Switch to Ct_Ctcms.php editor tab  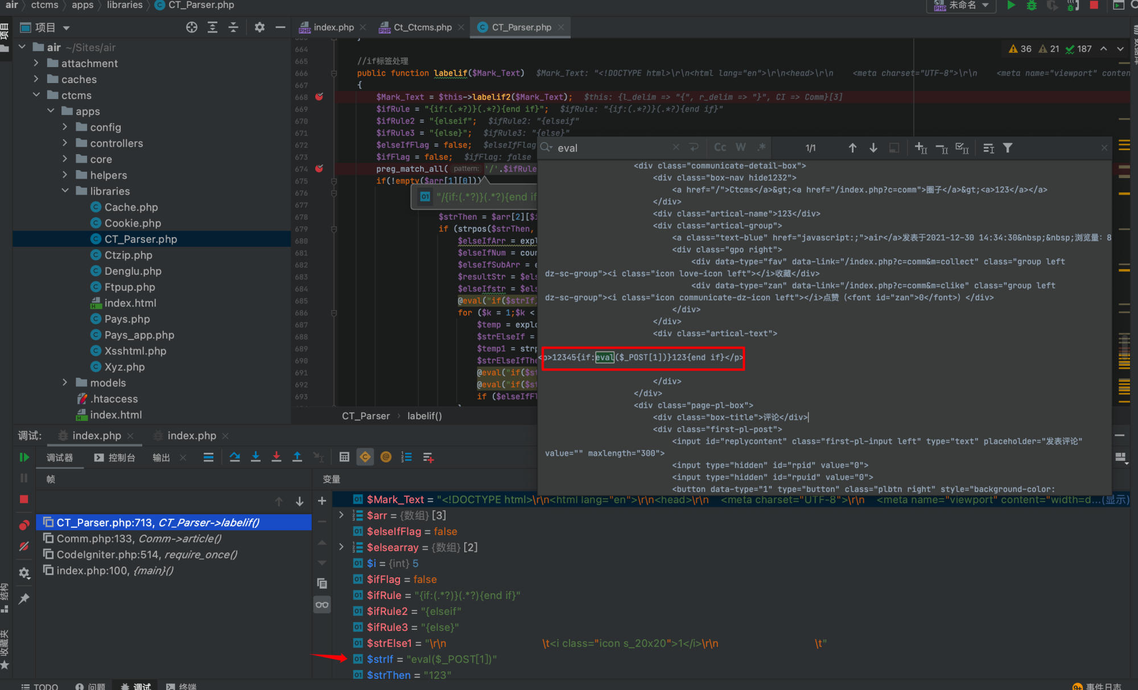point(422,27)
